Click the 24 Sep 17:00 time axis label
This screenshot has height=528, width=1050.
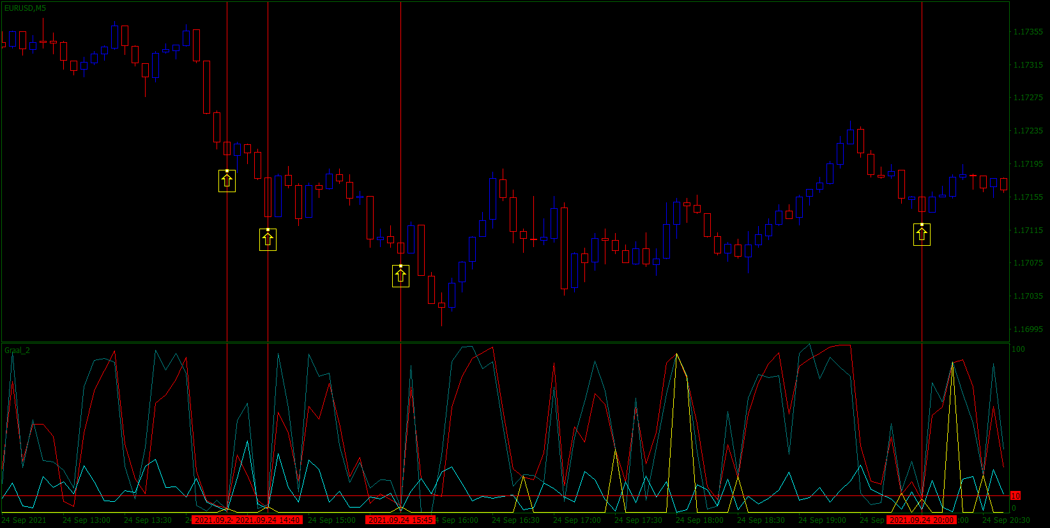[577, 520]
